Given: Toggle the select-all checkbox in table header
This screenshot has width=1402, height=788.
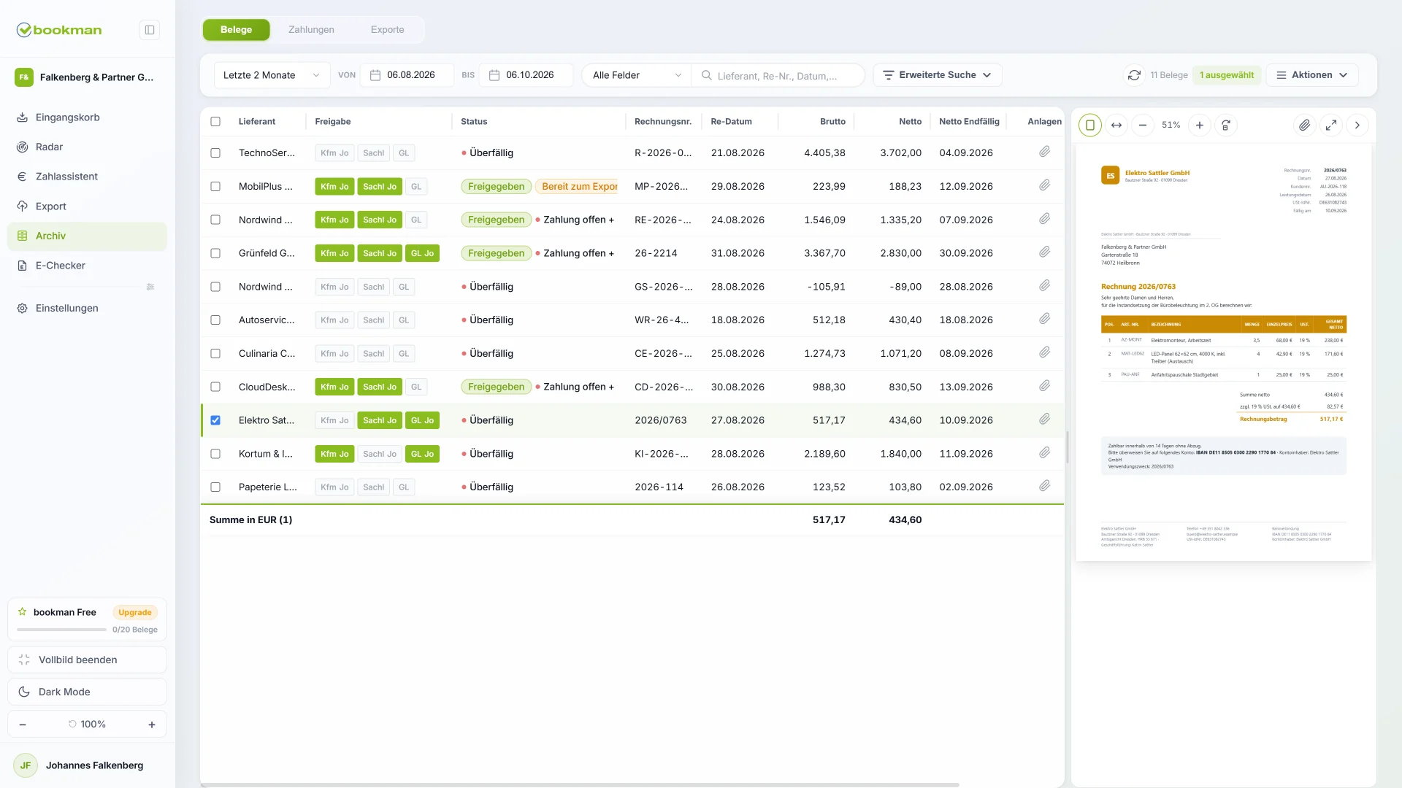Looking at the screenshot, I should click(x=215, y=122).
